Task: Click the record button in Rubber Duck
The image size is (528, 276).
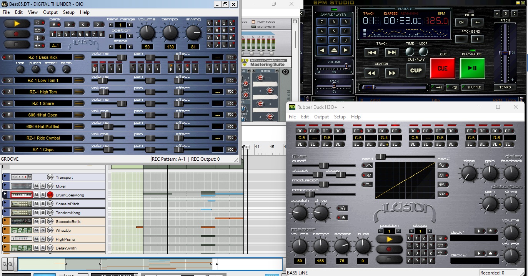Action: coord(389,249)
